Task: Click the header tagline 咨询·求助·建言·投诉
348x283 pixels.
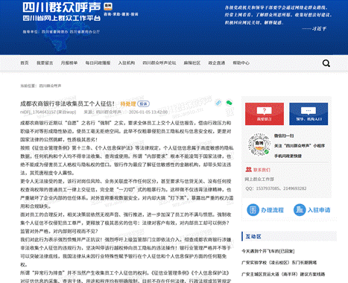Action: [121, 14]
